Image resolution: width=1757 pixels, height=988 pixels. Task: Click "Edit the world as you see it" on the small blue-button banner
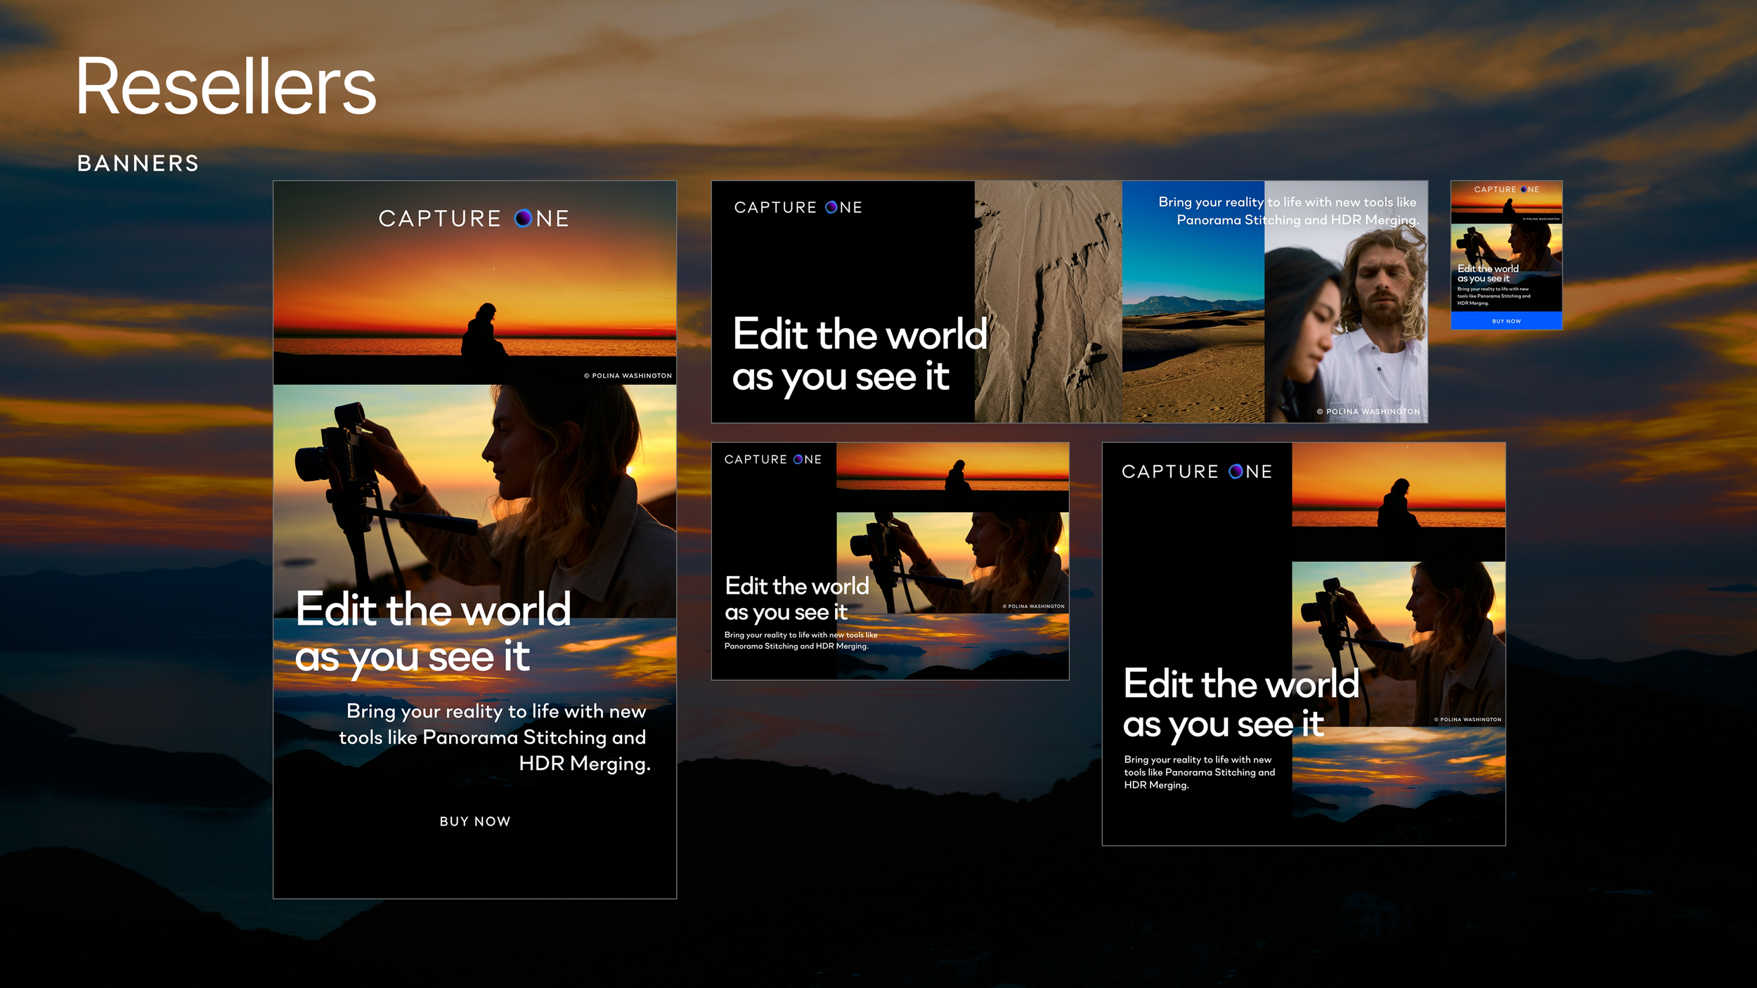[1488, 273]
